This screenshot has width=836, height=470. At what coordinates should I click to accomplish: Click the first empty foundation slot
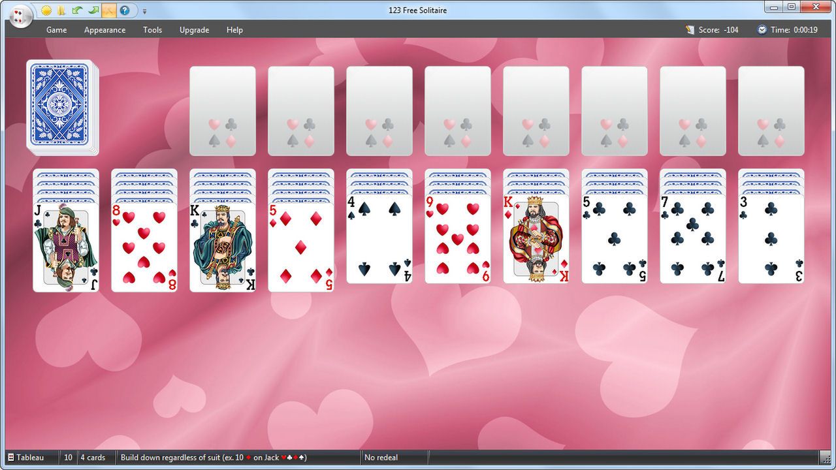(223, 111)
